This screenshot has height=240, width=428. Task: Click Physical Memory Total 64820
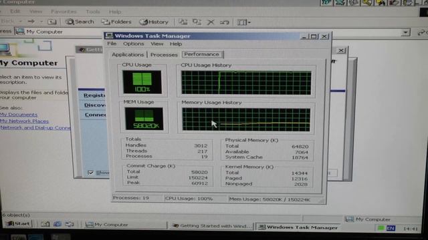[300, 147]
